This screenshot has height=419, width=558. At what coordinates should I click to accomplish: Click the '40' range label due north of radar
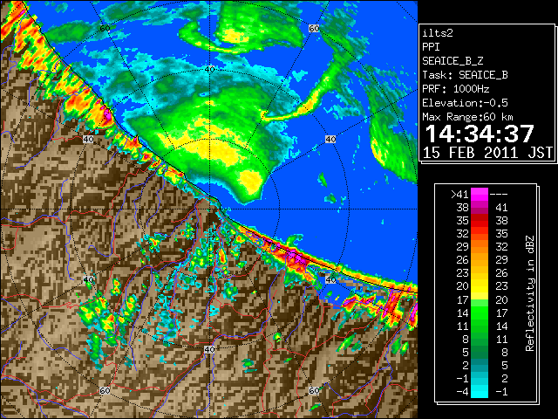coord(209,70)
